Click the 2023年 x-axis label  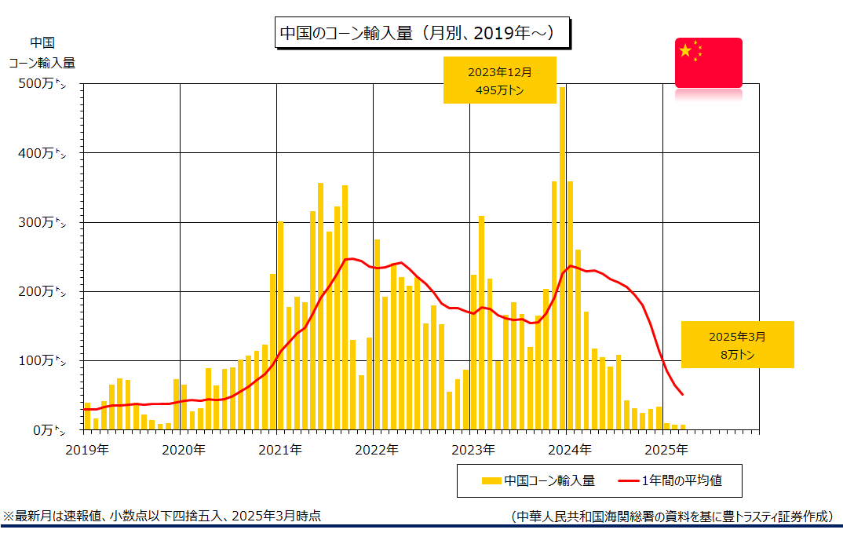[x=473, y=450]
